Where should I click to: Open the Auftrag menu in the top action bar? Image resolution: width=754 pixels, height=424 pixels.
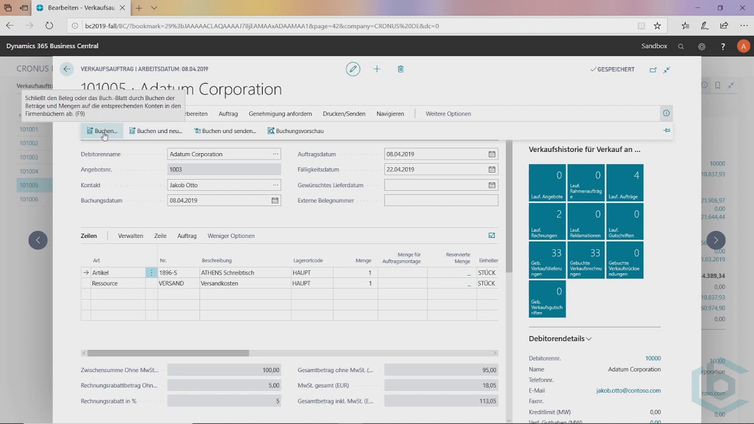pos(228,114)
